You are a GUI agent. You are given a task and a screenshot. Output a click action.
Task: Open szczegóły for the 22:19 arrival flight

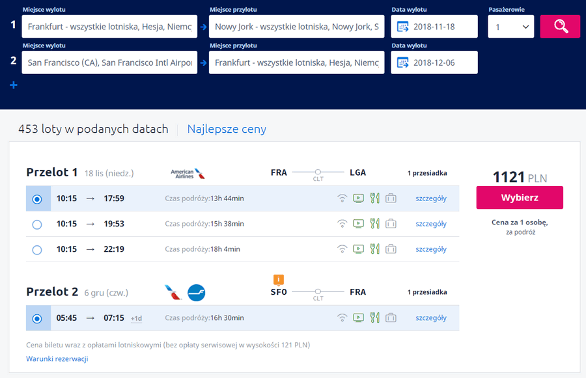point(431,249)
